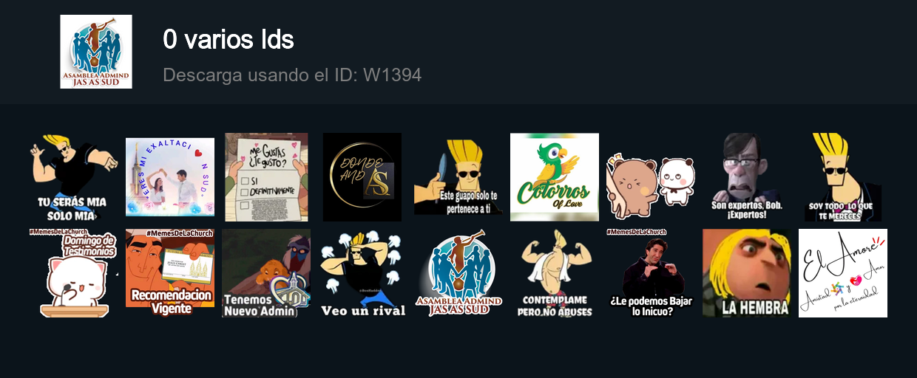This screenshot has height=378, width=917.
Task: Click the 'Domingo de Testimonios' cat sticker
Action: (x=74, y=273)
